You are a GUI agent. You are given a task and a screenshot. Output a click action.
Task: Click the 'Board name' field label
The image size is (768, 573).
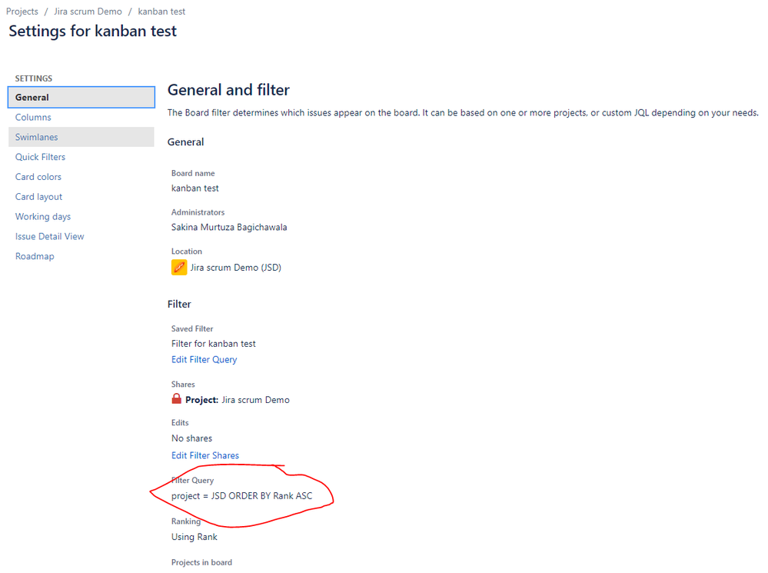point(193,173)
